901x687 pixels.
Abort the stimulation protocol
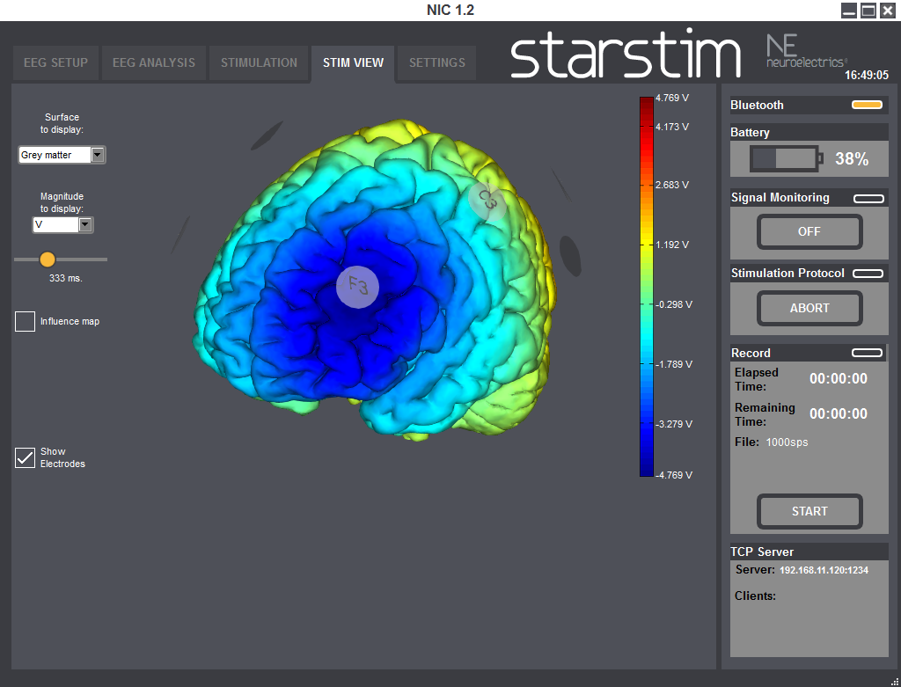[x=809, y=308]
